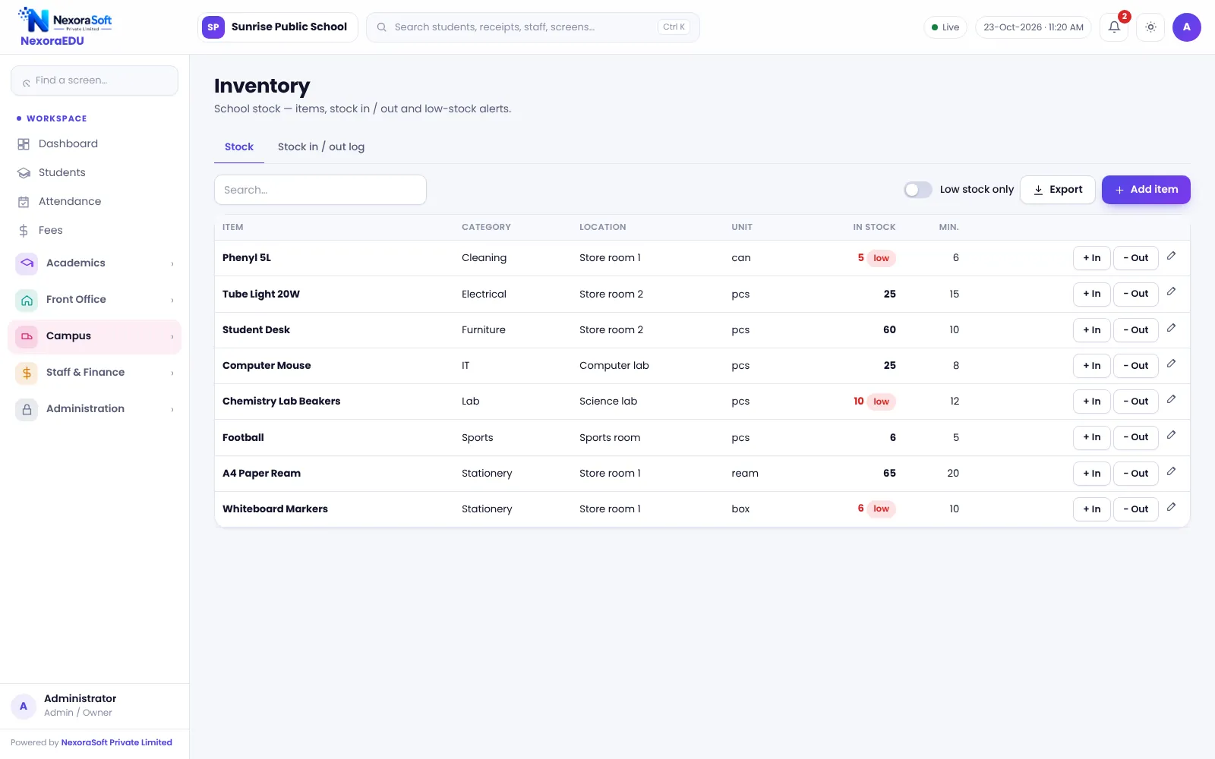The image size is (1215, 759).
Task: Expand the Academics section
Action: pos(94,263)
